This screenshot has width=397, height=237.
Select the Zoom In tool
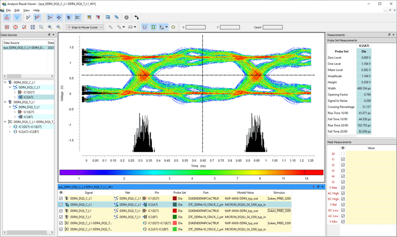click(49, 27)
